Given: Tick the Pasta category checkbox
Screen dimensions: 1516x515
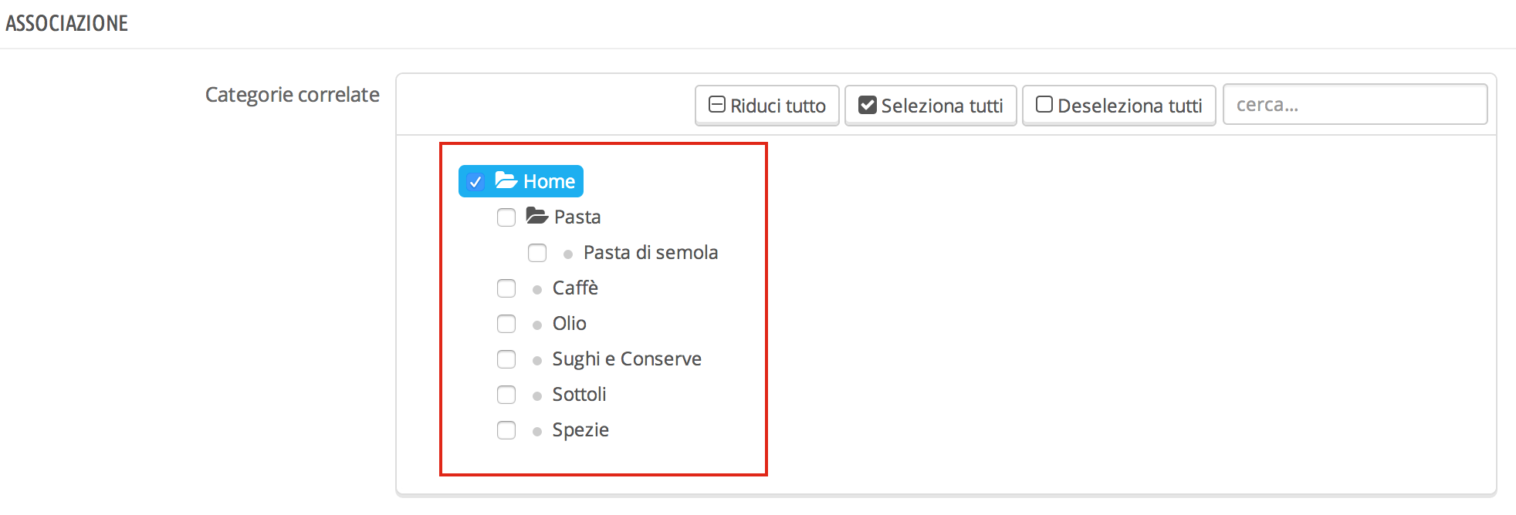Looking at the screenshot, I should coord(506,217).
